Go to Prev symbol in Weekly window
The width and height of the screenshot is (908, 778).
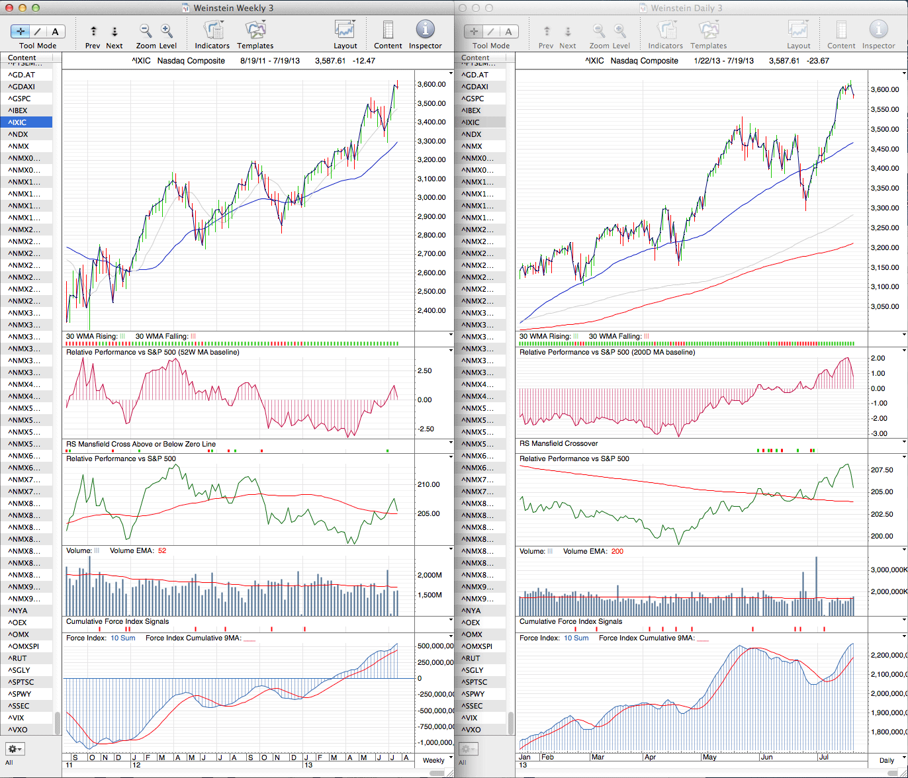tap(93, 31)
